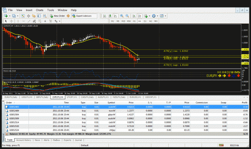The height and width of the screenshot is (149, 251).
Task: Switch timeframe to M30
Action: click(x=129, y=21)
